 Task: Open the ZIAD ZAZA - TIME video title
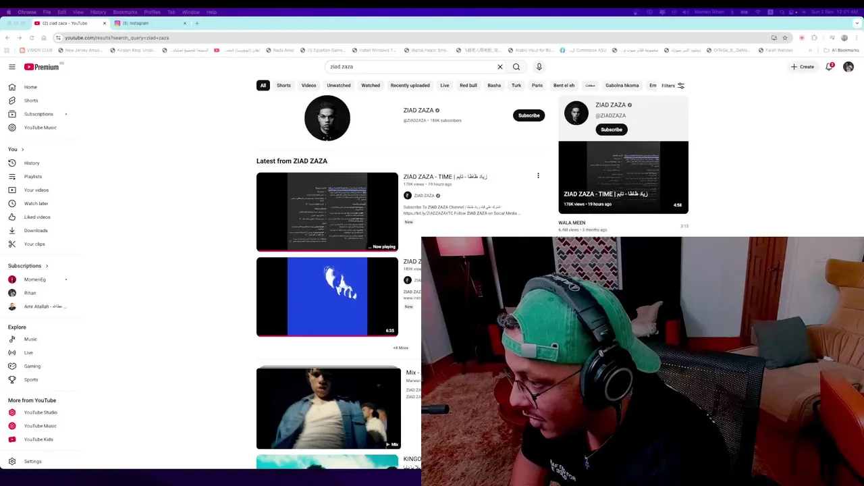(445, 177)
